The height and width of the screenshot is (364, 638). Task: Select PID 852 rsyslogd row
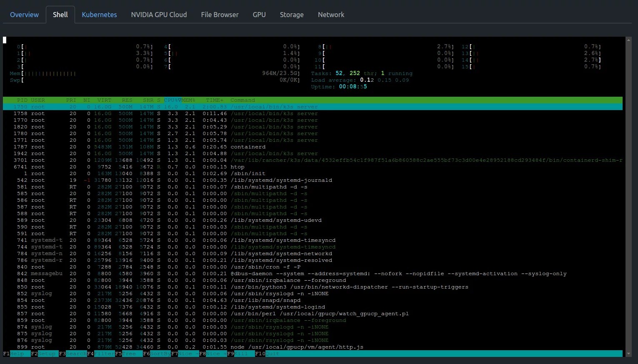pos(313,294)
